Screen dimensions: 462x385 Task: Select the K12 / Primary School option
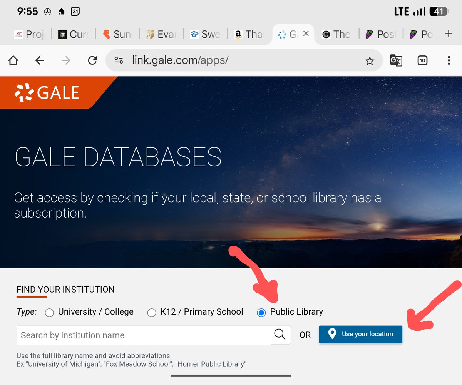click(x=152, y=313)
